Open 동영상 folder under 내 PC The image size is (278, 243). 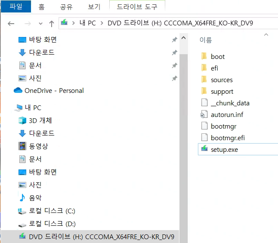(38, 146)
